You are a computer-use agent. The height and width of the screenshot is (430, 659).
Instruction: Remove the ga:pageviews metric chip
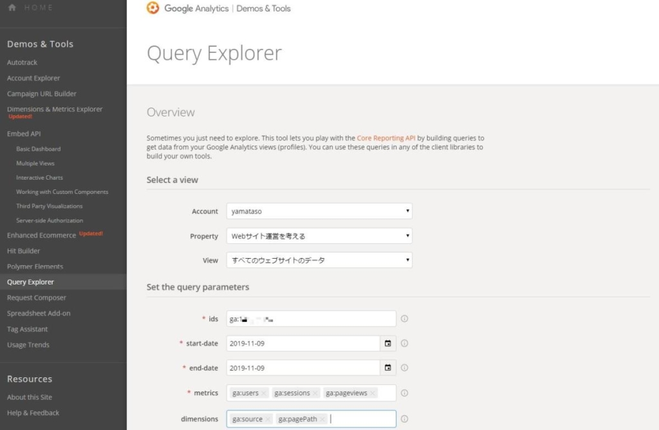373,393
